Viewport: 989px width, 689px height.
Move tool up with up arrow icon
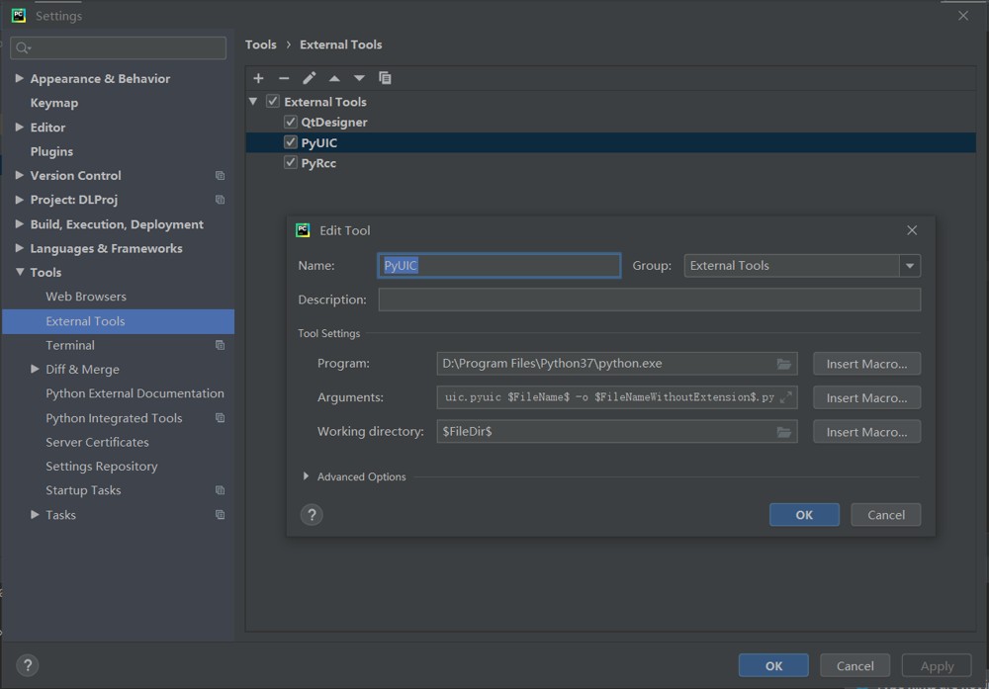(x=334, y=78)
